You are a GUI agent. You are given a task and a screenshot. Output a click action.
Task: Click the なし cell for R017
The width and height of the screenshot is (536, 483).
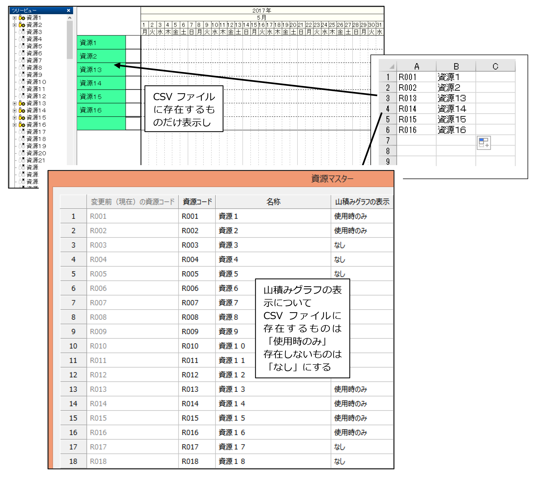point(340,447)
